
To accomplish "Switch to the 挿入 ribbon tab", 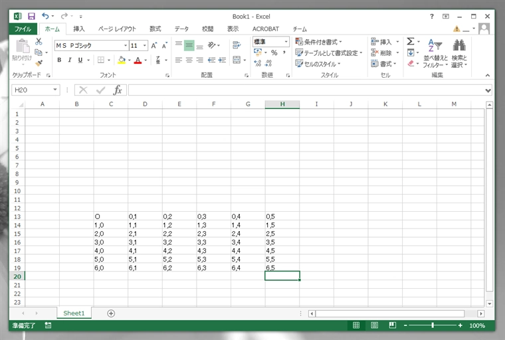I will tap(79, 29).
